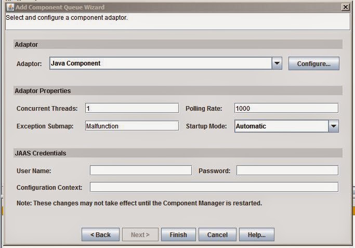This screenshot has height=248, width=355.
Task: Click the User Name text field
Action: [x=140, y=171]
